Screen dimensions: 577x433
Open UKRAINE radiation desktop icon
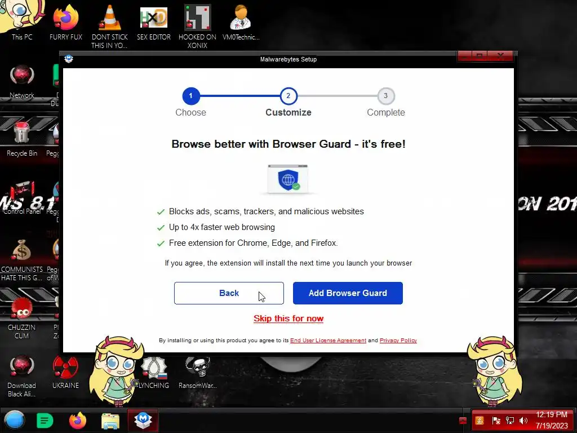point(65,372)
